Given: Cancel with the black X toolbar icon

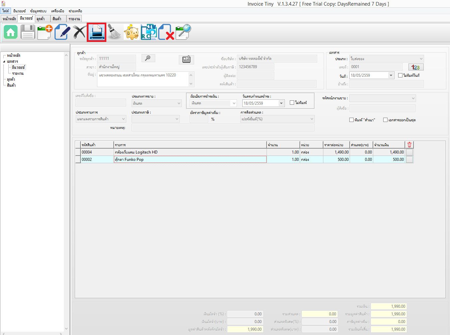Looking at the screenshot, I should 79,32.
